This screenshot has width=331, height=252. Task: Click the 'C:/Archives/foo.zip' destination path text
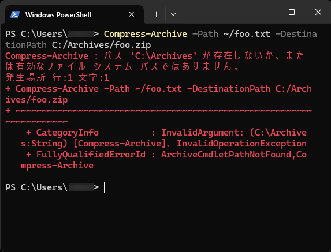click(102, 45)
